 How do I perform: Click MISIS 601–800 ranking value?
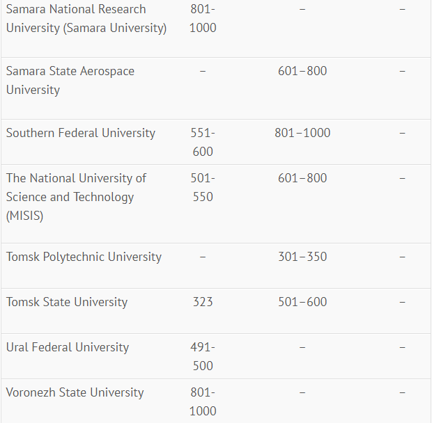pyautogui.click(x=302, y=178)
